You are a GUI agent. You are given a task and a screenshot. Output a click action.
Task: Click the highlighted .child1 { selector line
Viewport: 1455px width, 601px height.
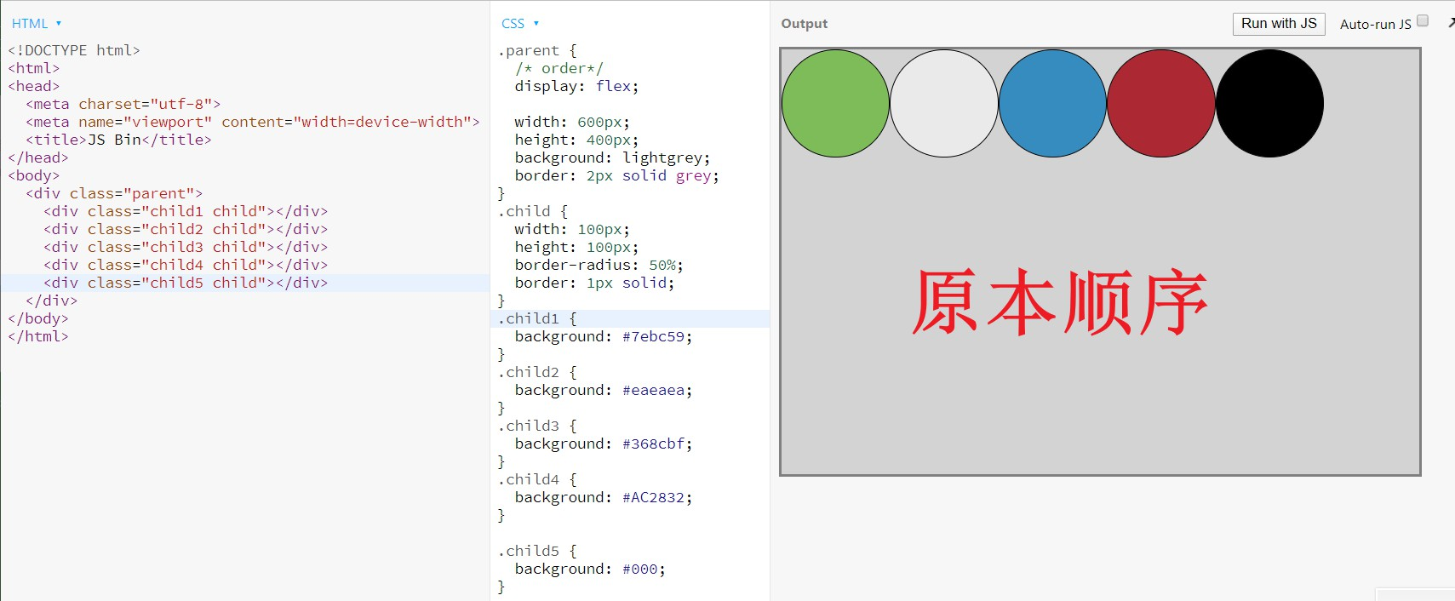[x=537, y=318]
